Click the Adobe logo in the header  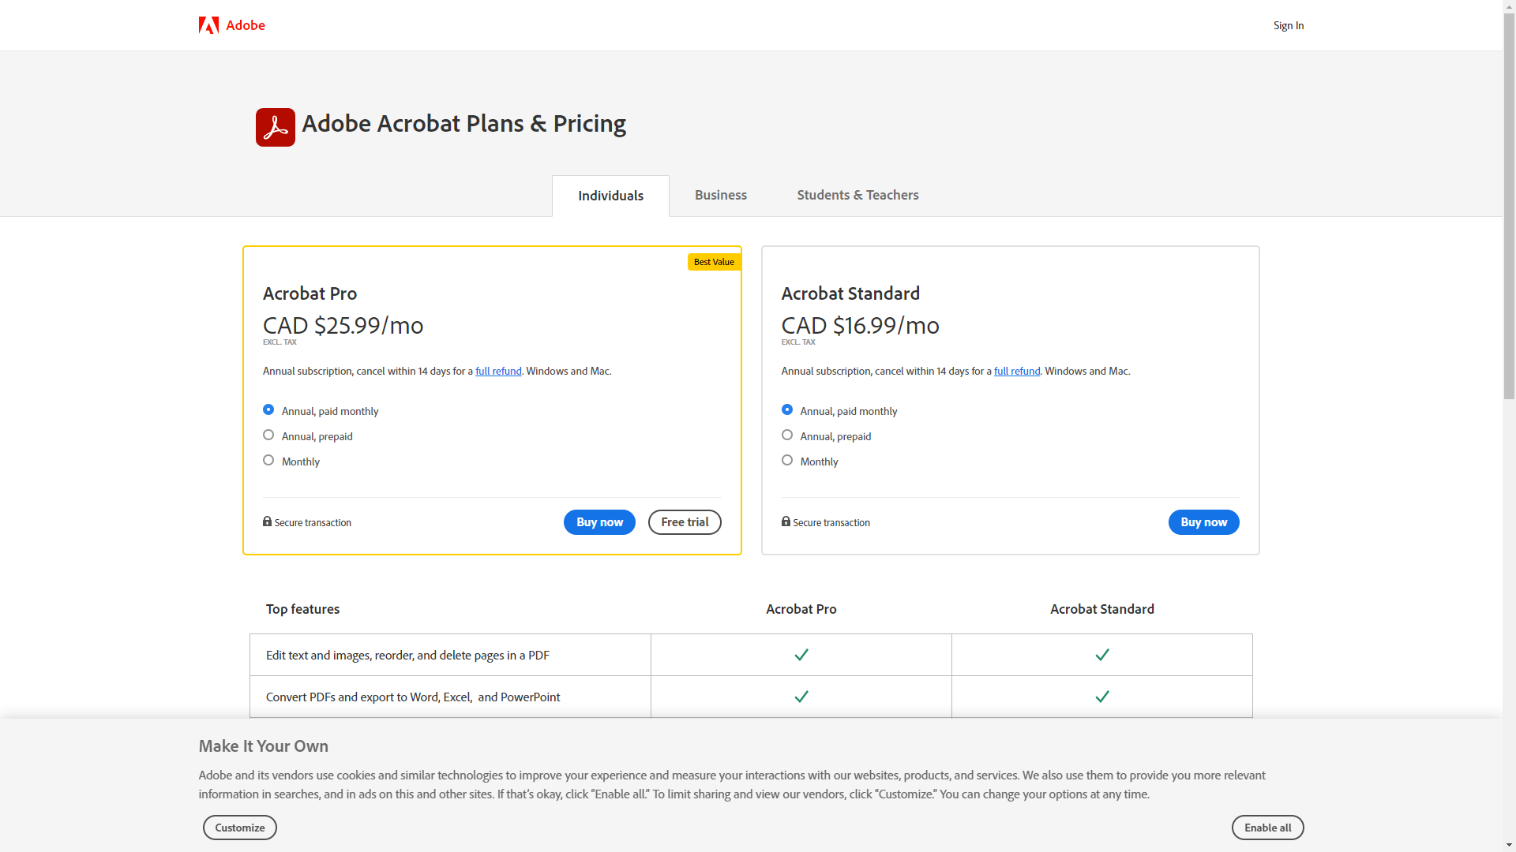(x=231, y=25)
